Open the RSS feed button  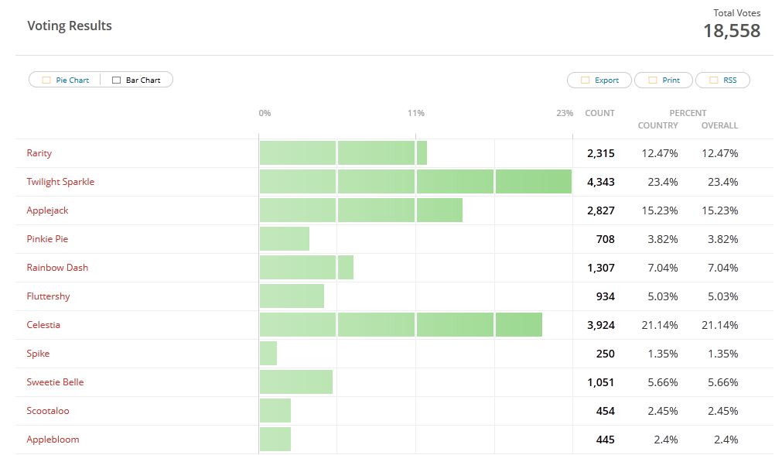pyautogui.click(x=722, y=80)
